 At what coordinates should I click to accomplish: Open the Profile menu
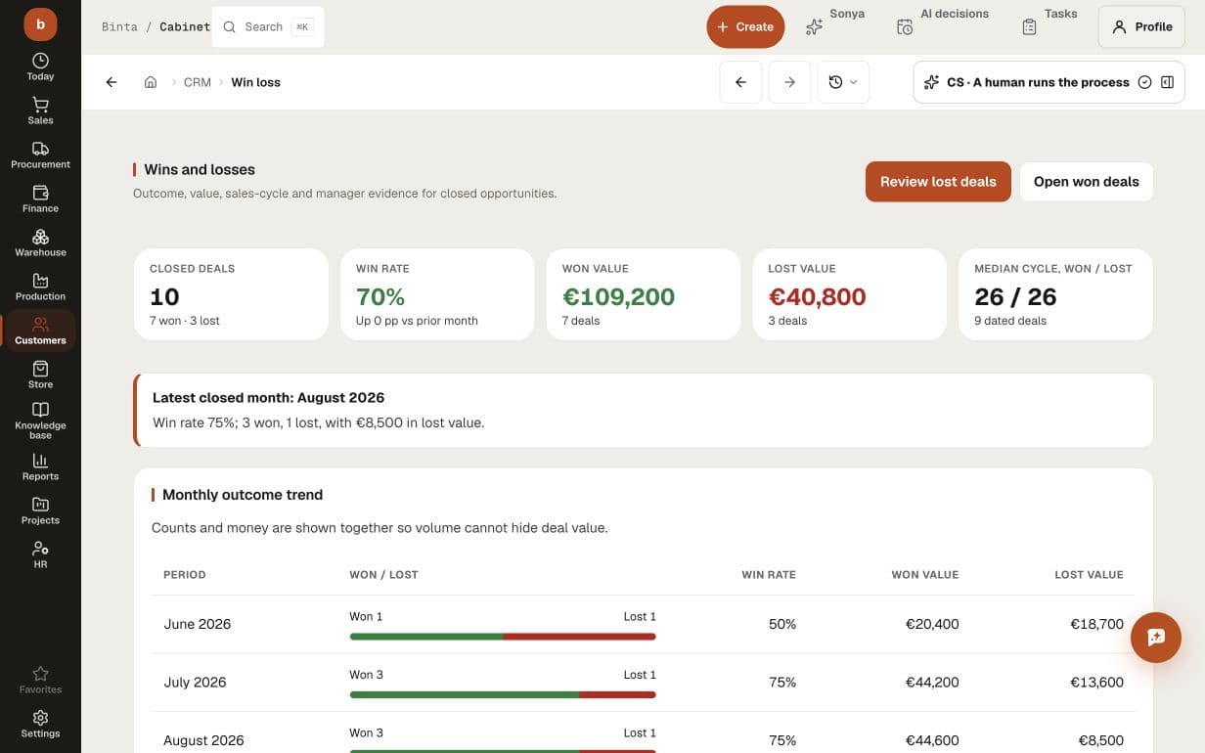[1141, 26]
